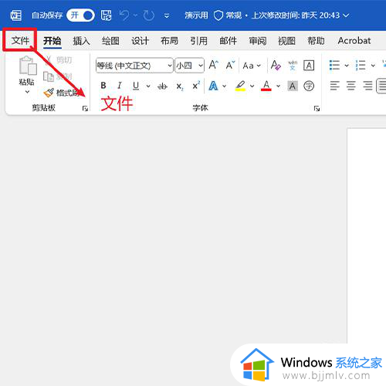Expand the Undo history dropdown arrow
This screenshot has height=386, width=386.
tap(135, 15)
